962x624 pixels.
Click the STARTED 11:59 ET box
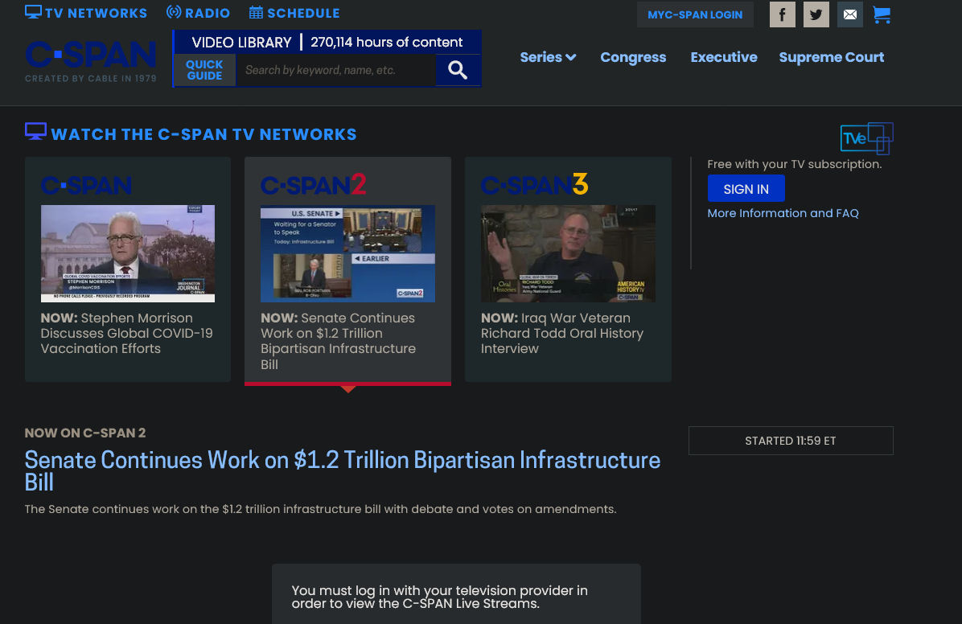click(791, 441)
